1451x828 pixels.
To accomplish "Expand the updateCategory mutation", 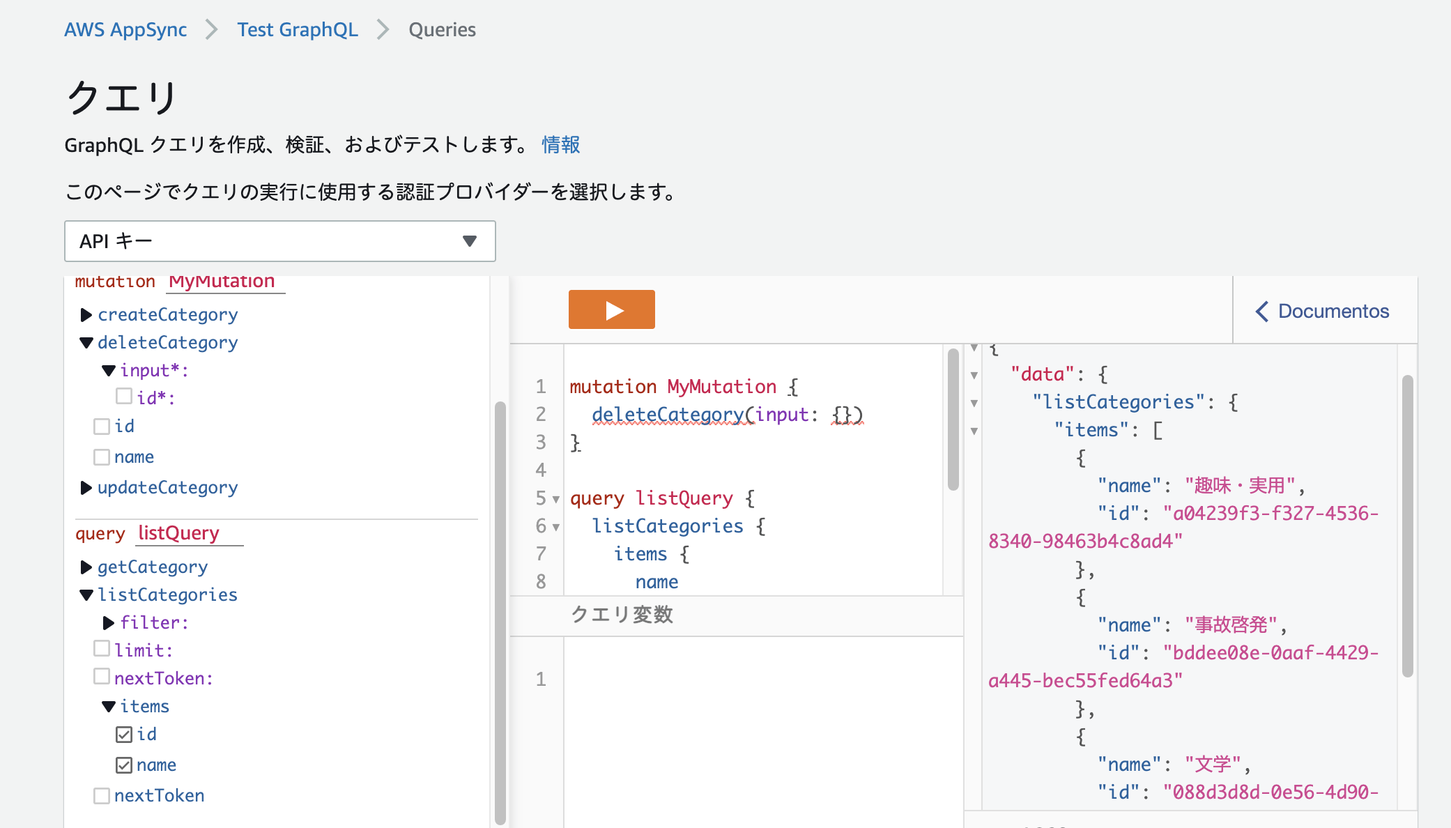I will pyautogui.click(x=86, y=488).
